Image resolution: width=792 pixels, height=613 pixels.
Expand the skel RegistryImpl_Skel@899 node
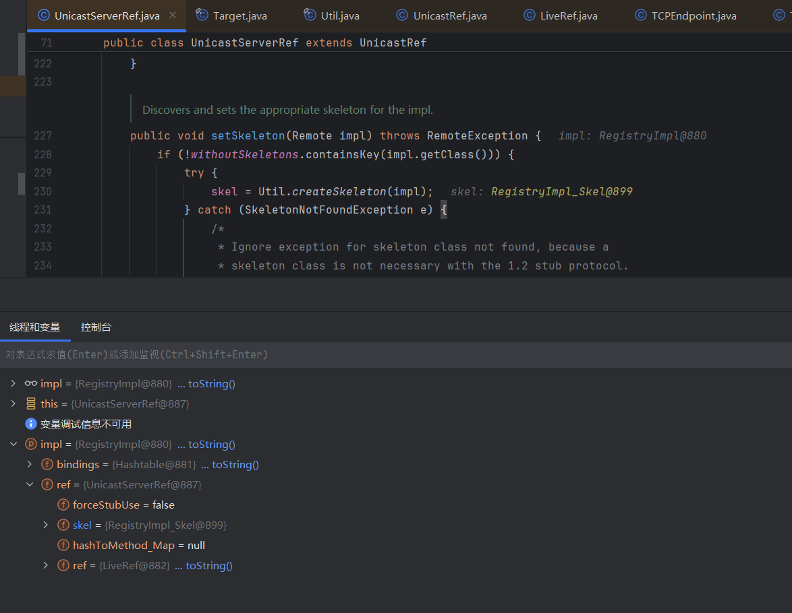(45, 525)
